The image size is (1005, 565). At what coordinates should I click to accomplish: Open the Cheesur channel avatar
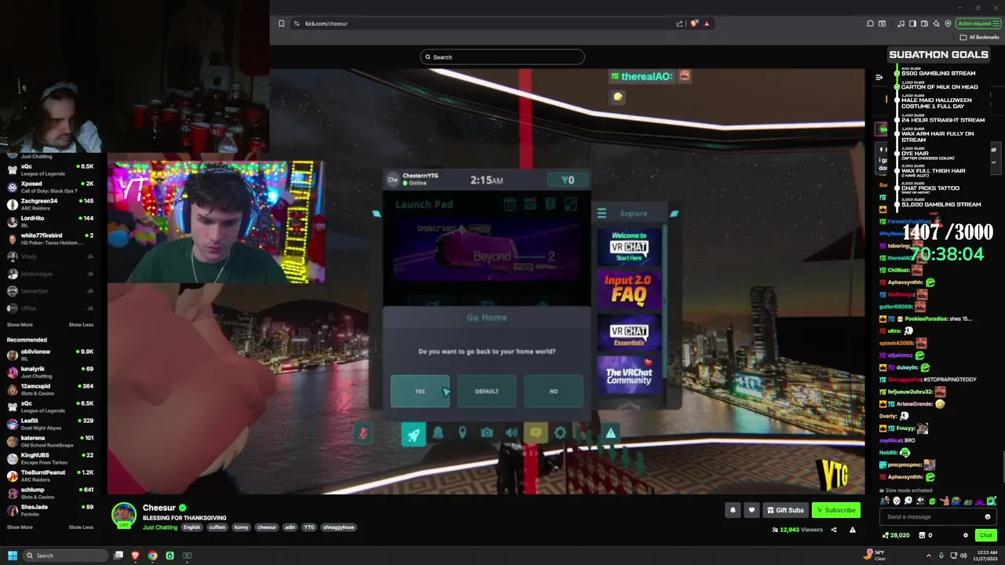pos(123,516)
